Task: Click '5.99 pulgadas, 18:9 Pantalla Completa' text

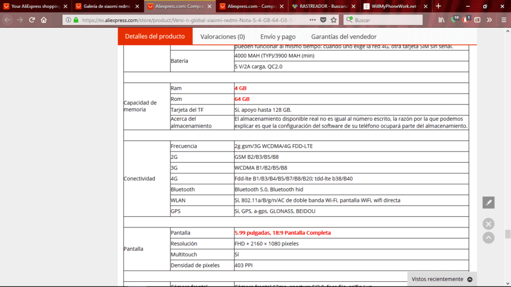Action: [x=283, y=233]
